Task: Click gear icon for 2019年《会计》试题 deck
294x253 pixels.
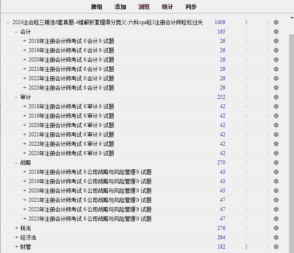Action: coord(276,50)
